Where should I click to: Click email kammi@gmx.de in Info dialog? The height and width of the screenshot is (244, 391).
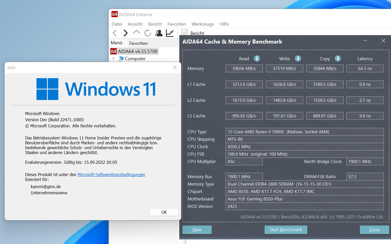(x=46, y=187)
